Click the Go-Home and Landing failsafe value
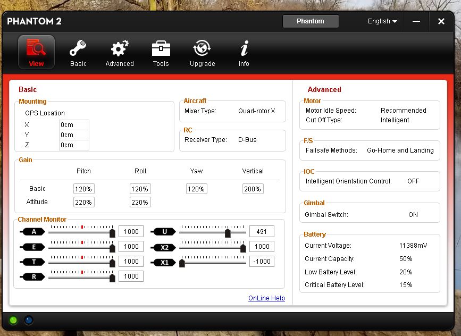The image size is (461, 336). (x=400, y=150)
